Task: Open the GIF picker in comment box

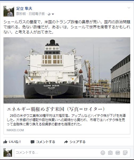Action: click(x=118, y=153)
